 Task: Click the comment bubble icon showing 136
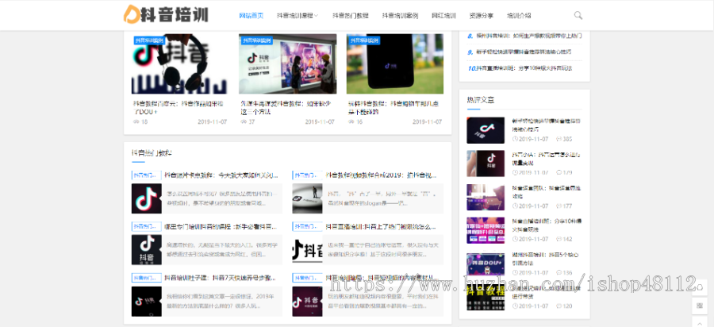tap(559, 273)
